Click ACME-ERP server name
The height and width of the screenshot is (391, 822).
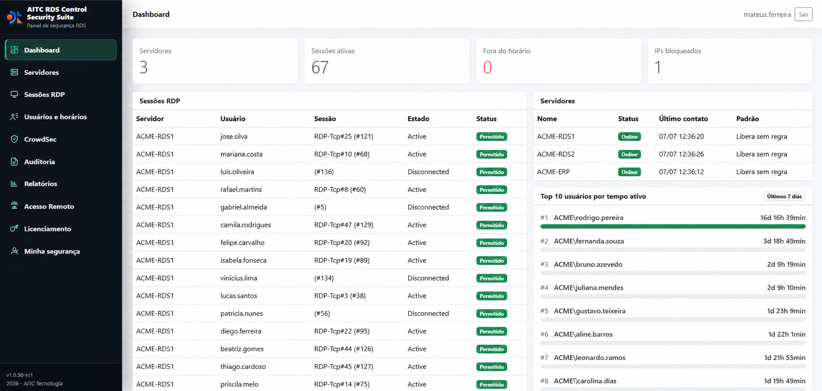pos(553,172)
